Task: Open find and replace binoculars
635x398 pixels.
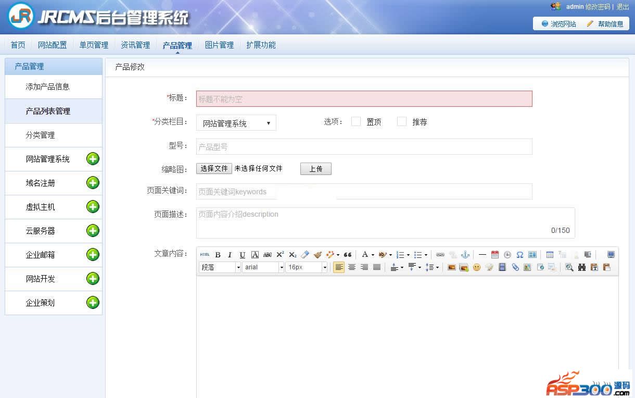Action: pyautogui.click(x=582, y=267)
